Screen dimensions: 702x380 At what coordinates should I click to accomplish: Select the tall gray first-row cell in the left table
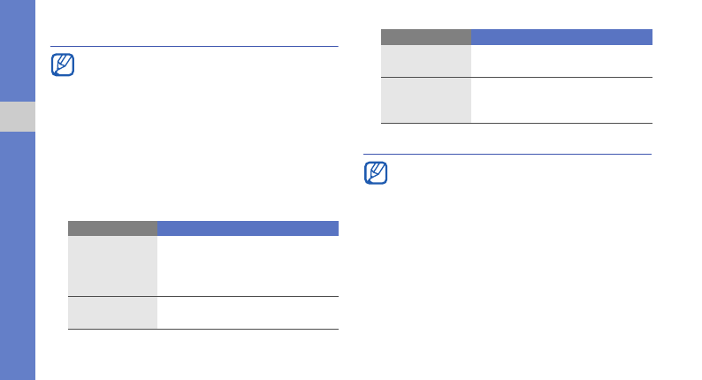click(112, 265)
